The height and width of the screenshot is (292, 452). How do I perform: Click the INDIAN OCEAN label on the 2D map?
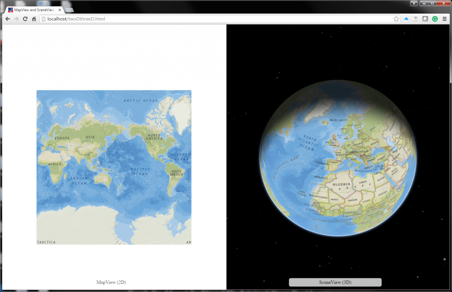(79, 180)
